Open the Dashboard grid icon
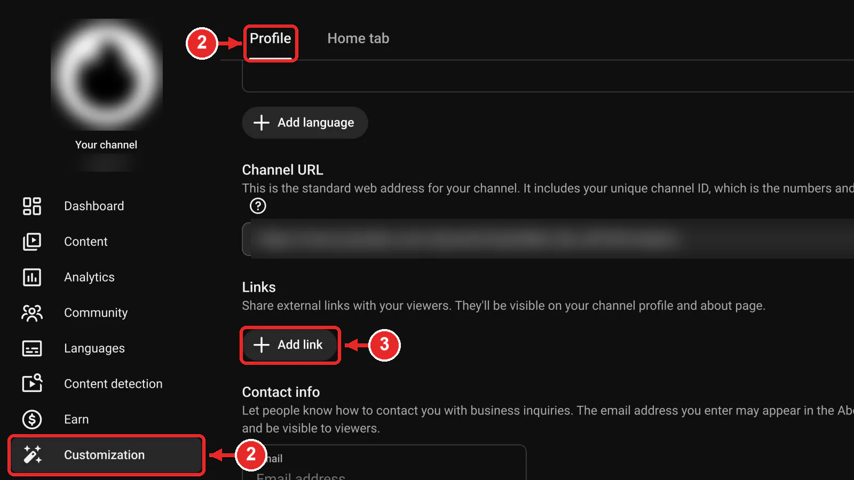The width and height of the screenshot is (854, 480). [32, 206]
